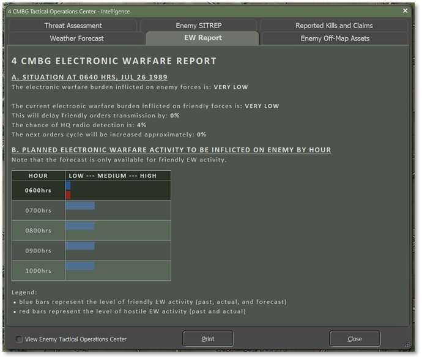Click the blue friendly EW bar at 0700hrs

[x=80, y=205]
